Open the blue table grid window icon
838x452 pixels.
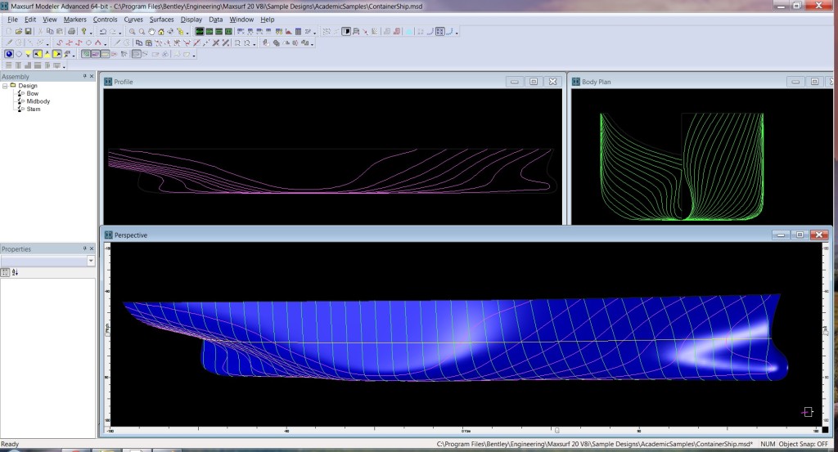[298, 32]
